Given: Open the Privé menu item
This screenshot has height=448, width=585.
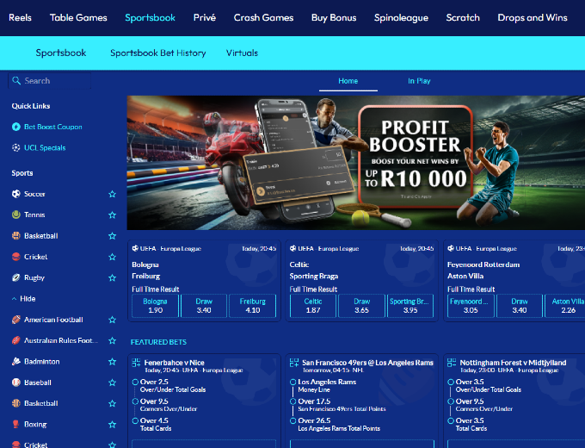Looking at the screenshot, I should pos(205,17).
